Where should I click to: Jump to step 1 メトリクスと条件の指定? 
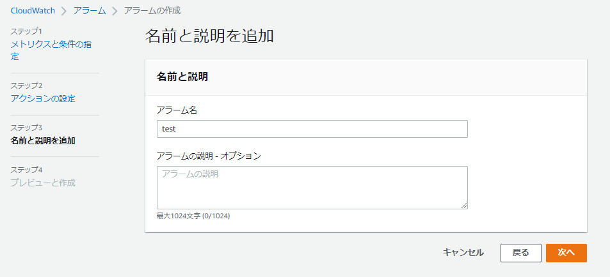tap(51, 50)
